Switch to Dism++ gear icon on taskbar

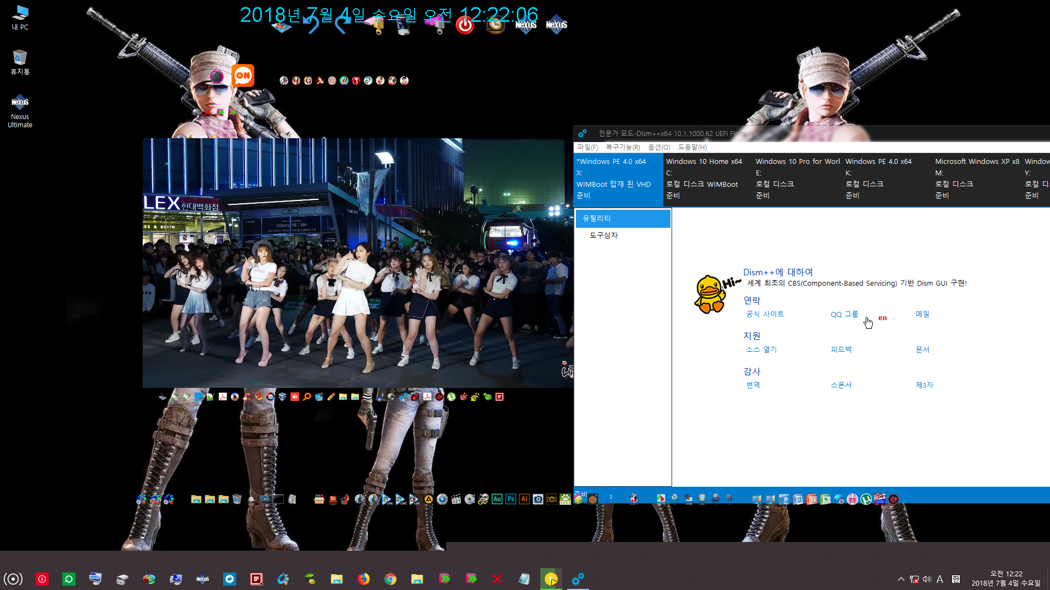pos(577,579)
